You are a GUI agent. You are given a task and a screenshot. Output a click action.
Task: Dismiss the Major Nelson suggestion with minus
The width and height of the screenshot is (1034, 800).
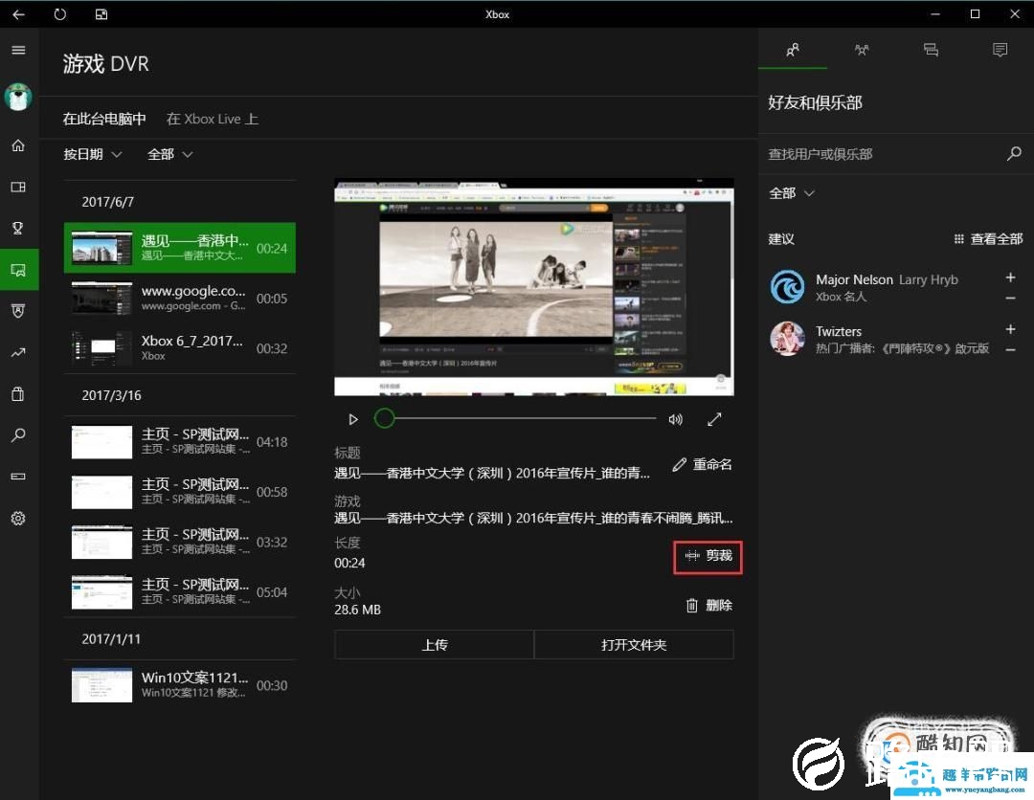(1010, 299)
